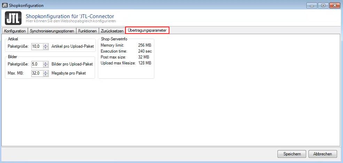Click the JTL icon in the title bar
This screenshot has width=343, height=163.
point(5,6)
